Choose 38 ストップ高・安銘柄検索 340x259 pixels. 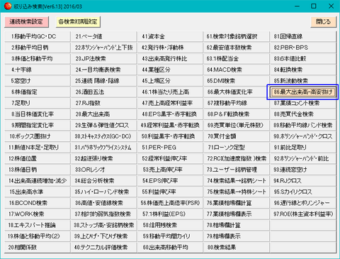pyautogui.click(x=103, y=226)
